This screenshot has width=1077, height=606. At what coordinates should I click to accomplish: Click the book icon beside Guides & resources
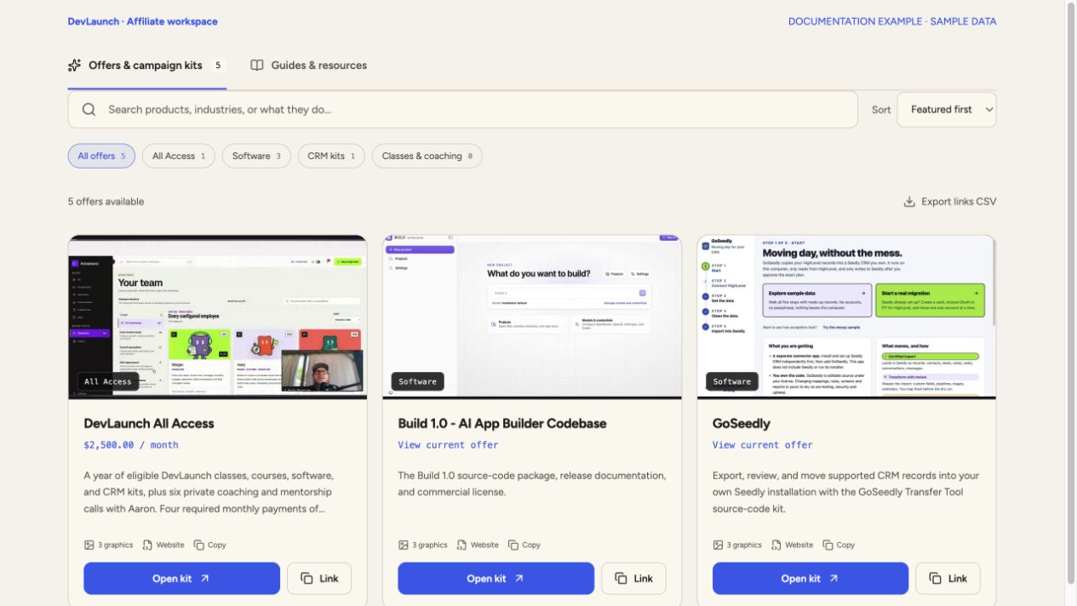257,66
